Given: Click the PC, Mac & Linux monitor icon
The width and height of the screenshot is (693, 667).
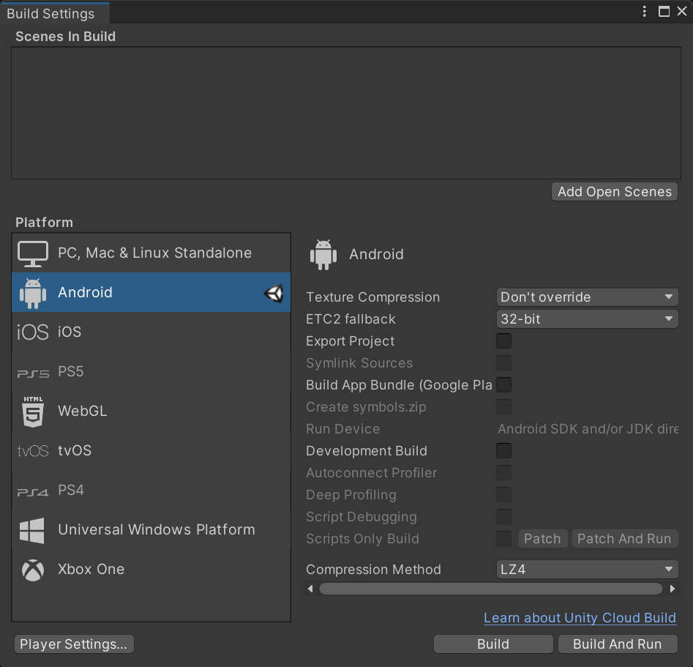Looking at the screenshot, I should (33, 254).
